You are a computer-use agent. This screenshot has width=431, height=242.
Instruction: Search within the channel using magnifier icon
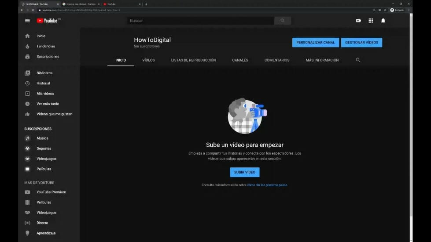point(358,60)
